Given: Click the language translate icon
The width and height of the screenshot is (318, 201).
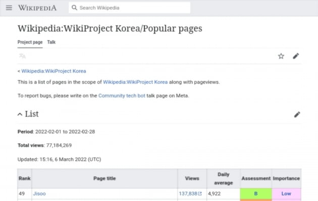Looking at the screenshot, I should (x=22, y=56).
